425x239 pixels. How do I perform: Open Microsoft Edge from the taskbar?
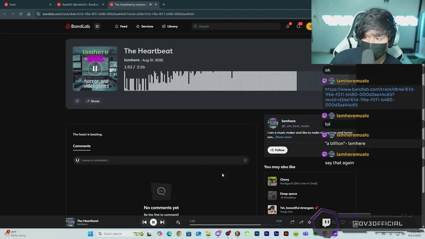click(x=169, y=234)
